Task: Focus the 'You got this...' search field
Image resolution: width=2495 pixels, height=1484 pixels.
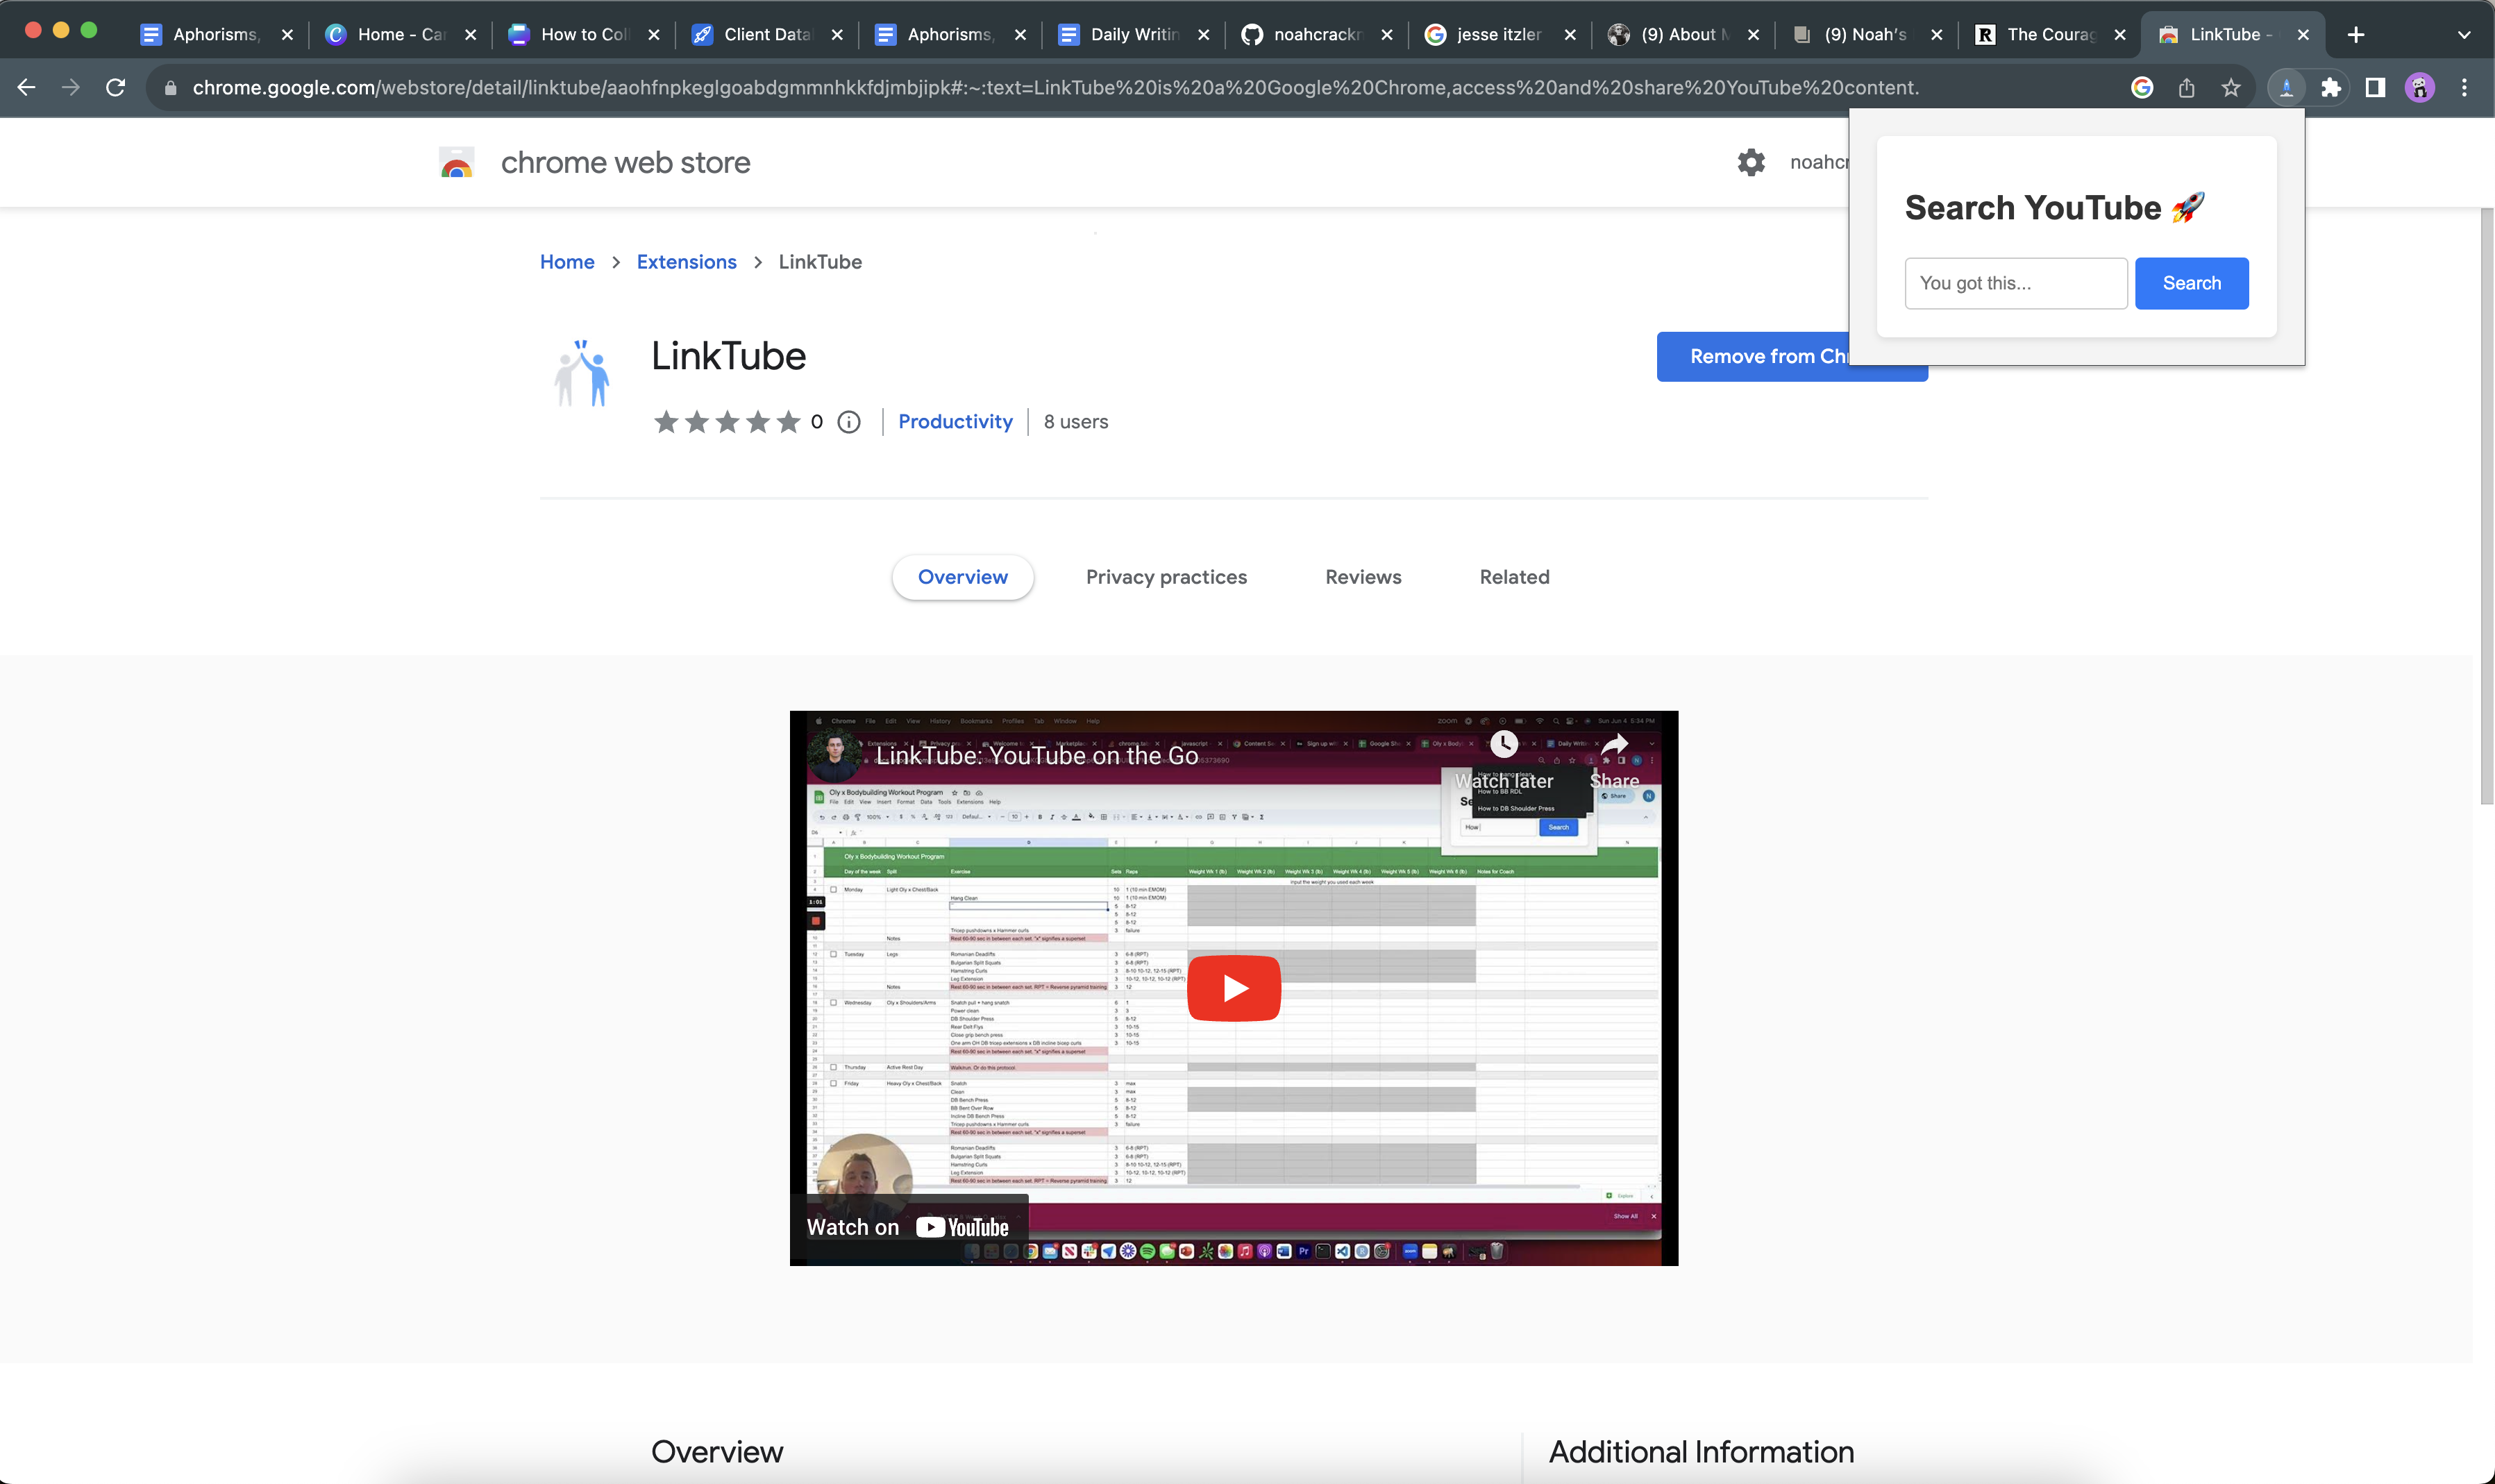Action: [2015, 283]
